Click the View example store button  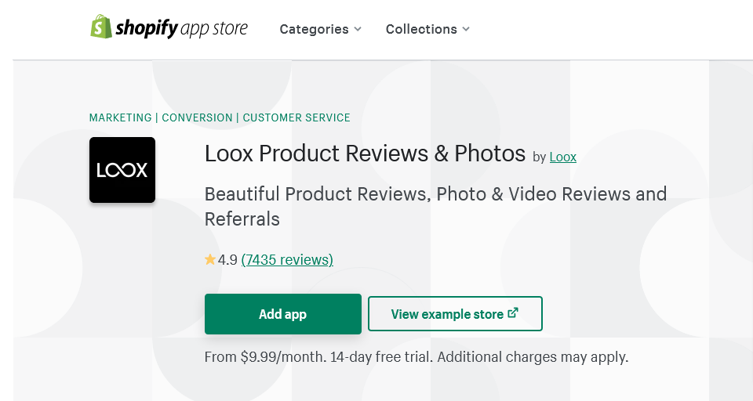454,314
